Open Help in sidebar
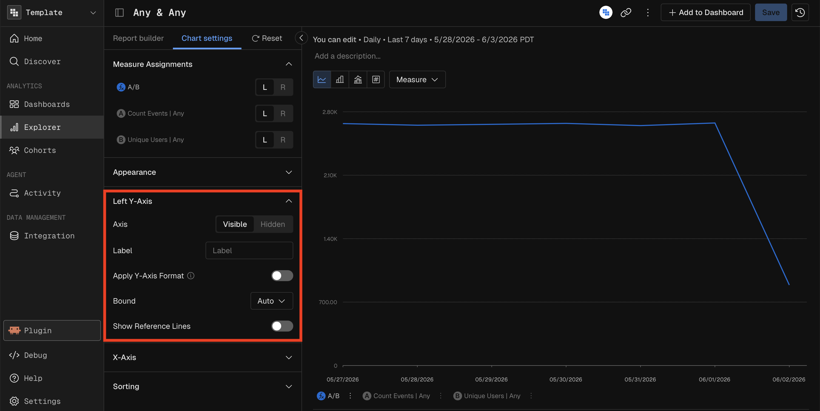The width and height of the screenshot is (820, 411). coord(52,378)
